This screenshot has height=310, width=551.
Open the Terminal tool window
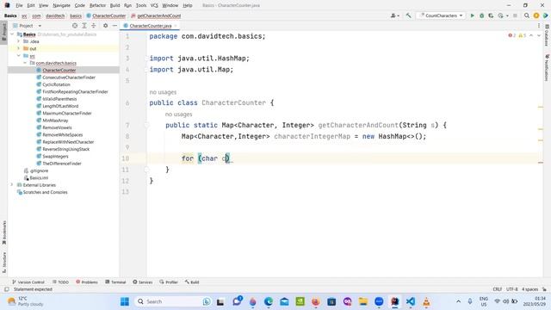[115, 282]
